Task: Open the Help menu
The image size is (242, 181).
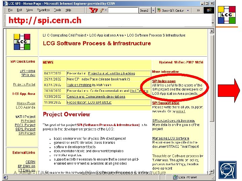Action: click(x=68, y=10)
